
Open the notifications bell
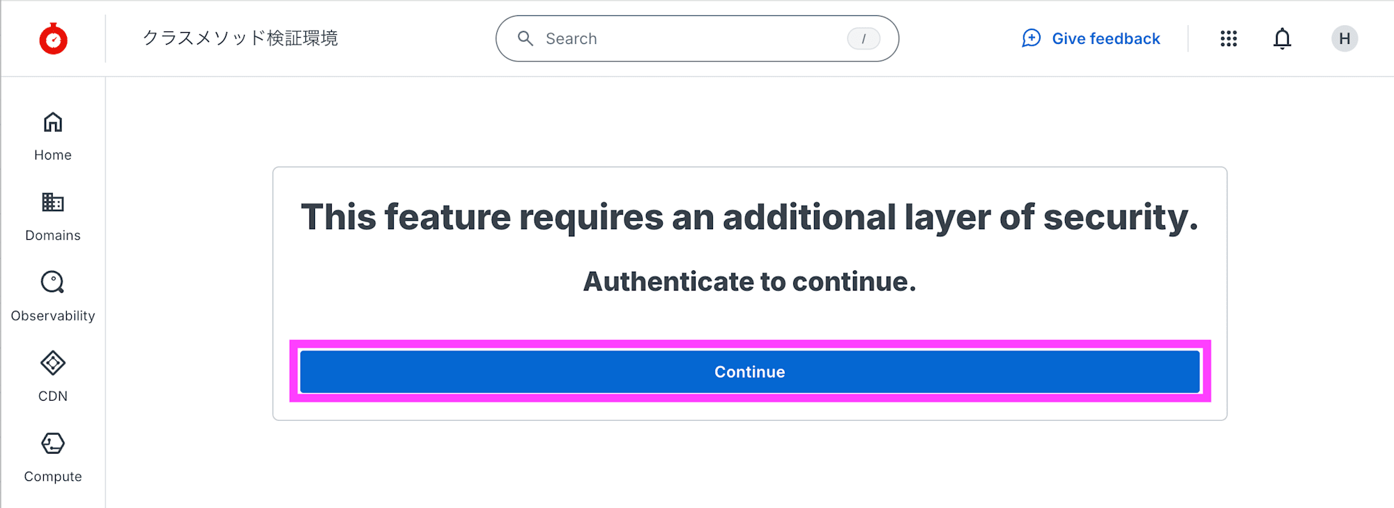1282,39
